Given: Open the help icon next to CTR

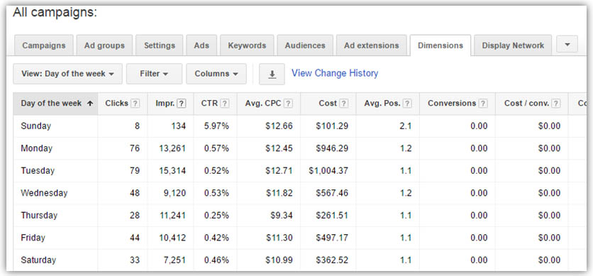Looking at the screenshot, I should [225, 104].
